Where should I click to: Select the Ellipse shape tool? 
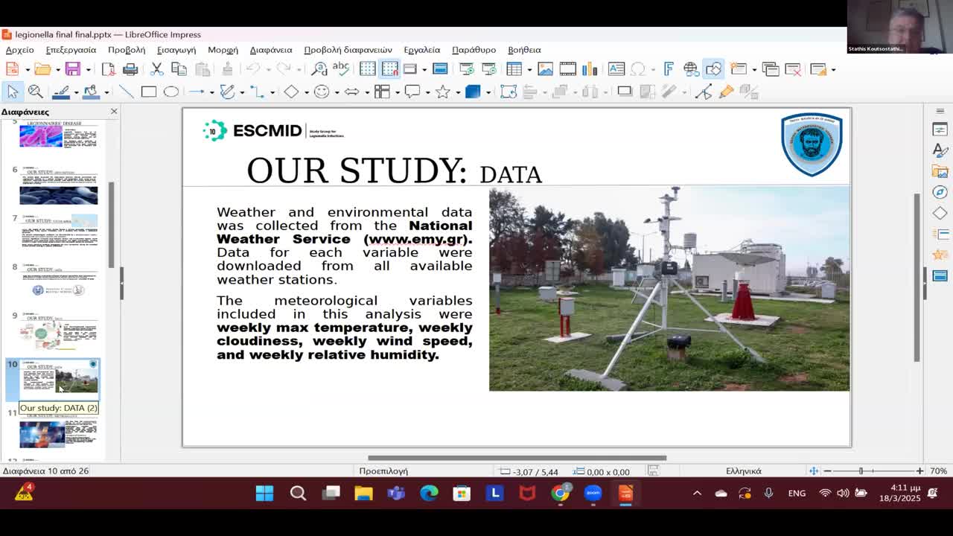pyautogui.click(x=171, y=92)
